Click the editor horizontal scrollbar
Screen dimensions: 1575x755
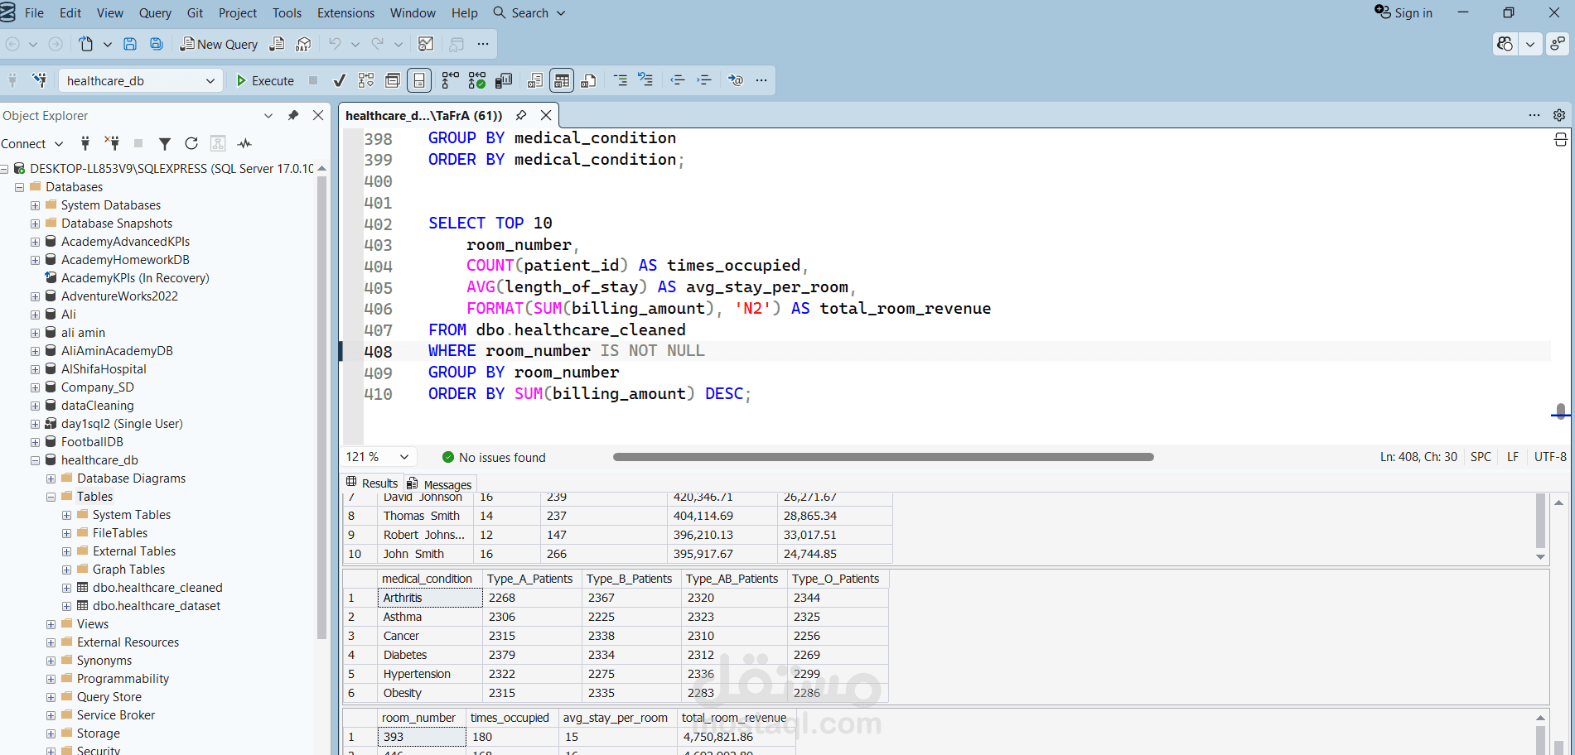(883, 457)
